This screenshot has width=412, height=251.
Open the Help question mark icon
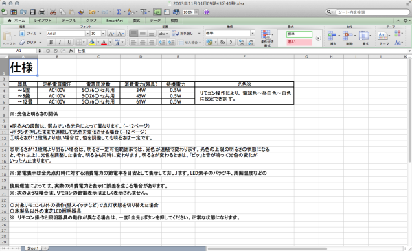click(x=207, y=12)
